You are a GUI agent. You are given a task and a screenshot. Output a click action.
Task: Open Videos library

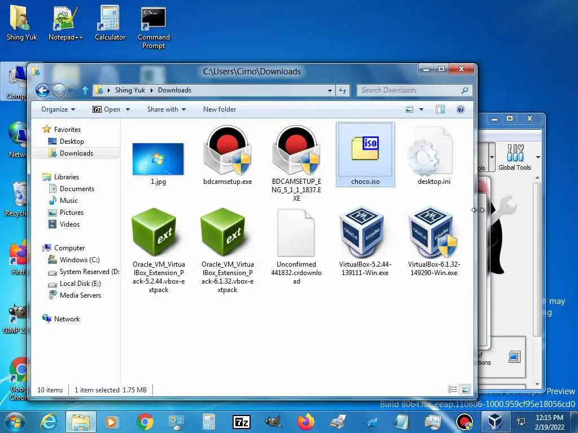point(69,224)
